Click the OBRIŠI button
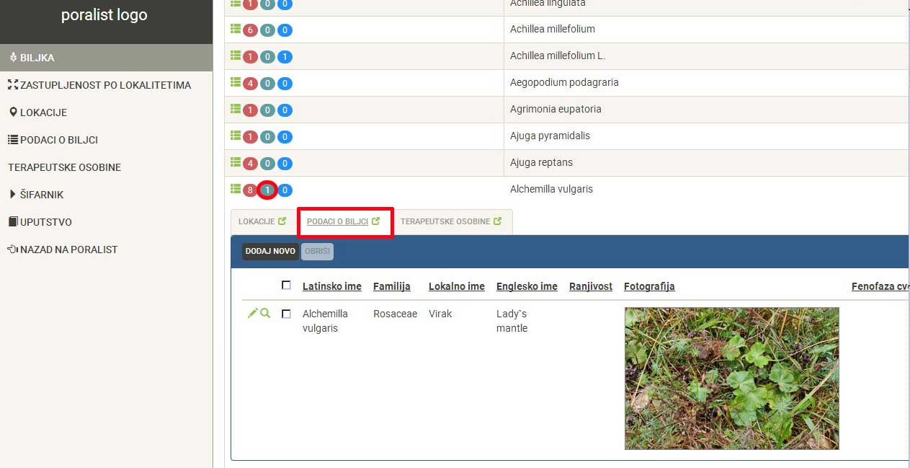 (x=317, y=251)
